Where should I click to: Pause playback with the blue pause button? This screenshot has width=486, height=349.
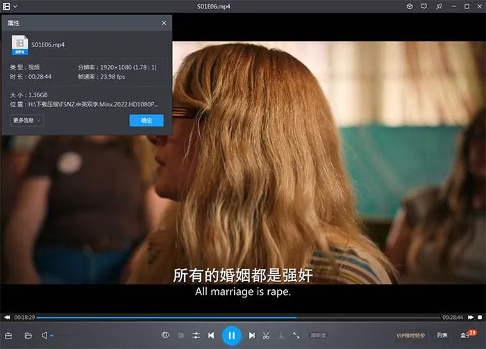point(231,335)
